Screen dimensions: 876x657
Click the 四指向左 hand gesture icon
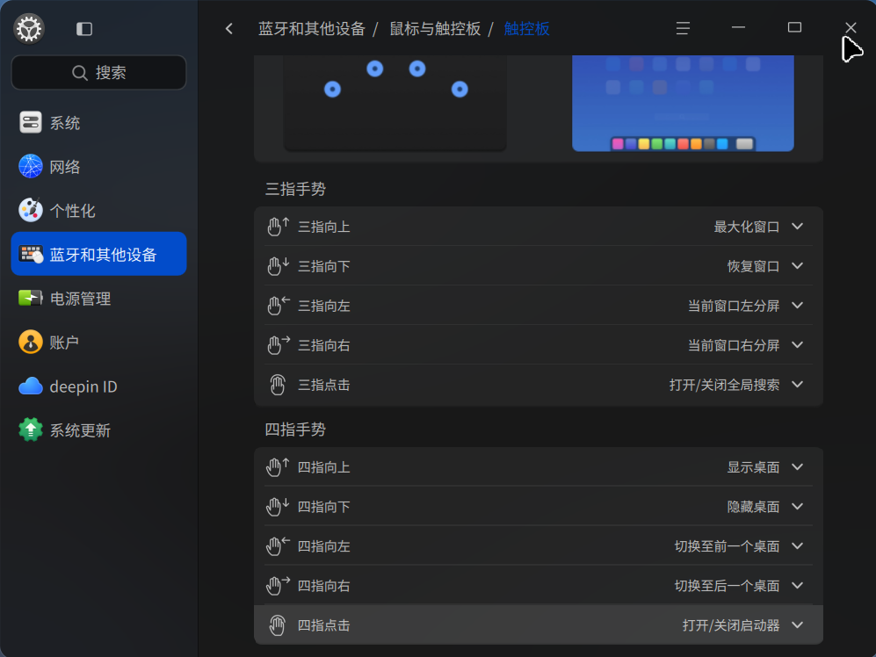278,545
